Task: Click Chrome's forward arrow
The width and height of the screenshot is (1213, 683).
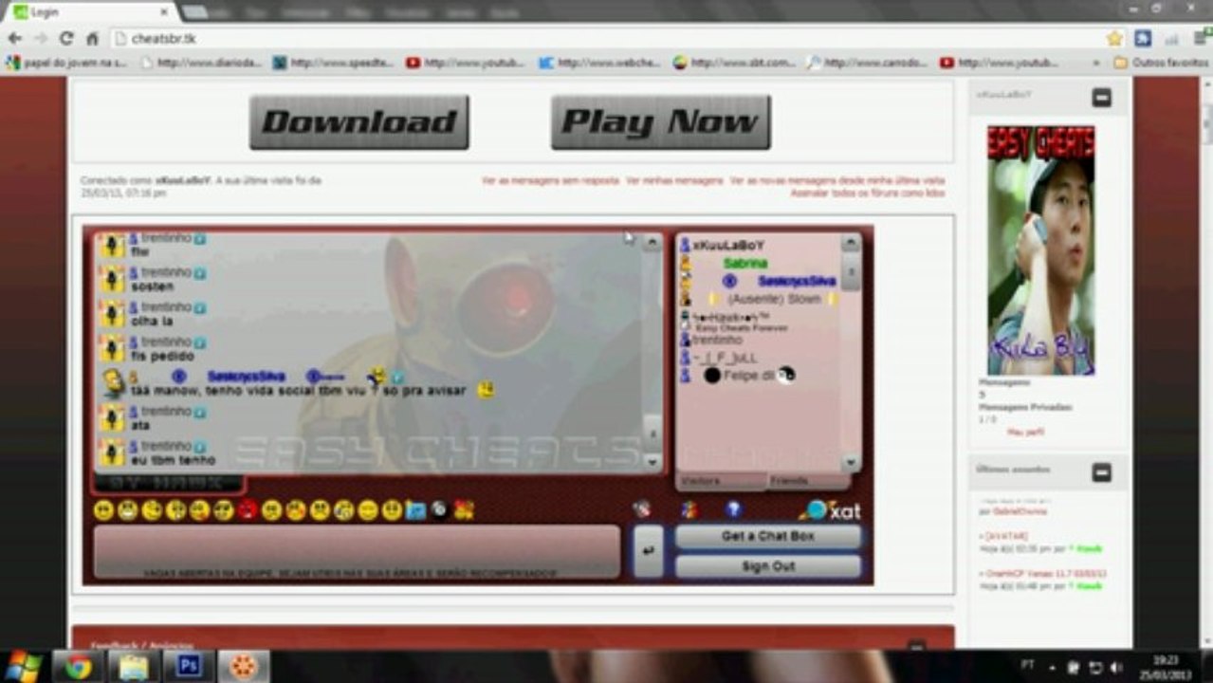Action: click(40, 39)
